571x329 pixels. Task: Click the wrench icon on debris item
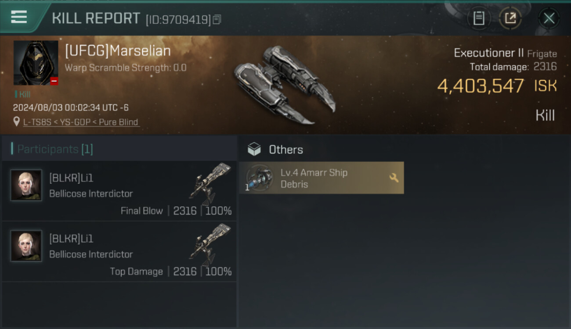tap(394, 178)
